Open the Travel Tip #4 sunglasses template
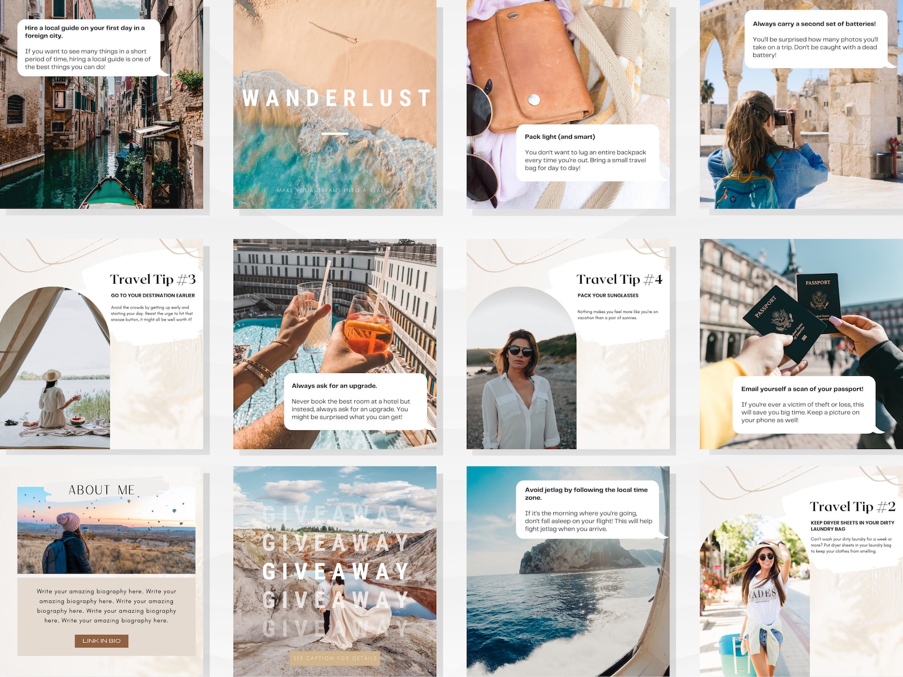Screen dimensions: 903x677 click(568, 344)
